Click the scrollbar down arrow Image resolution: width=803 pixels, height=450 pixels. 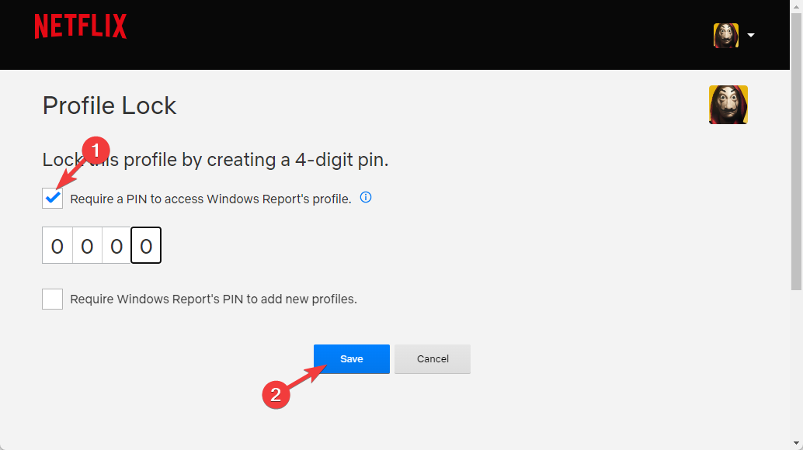pos(796,443)
